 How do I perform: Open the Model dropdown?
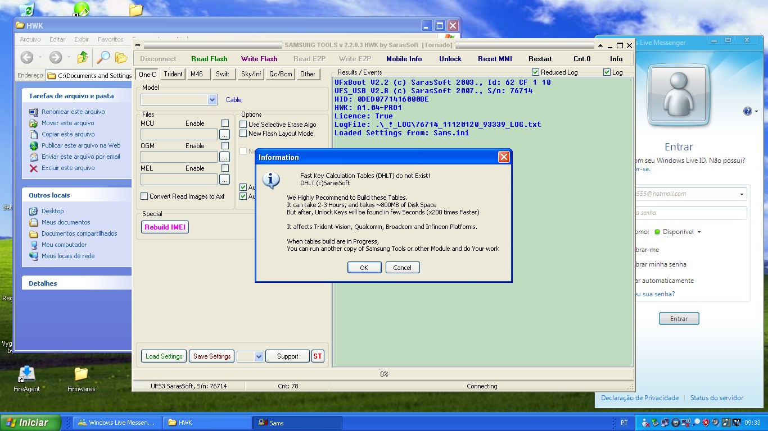tap(212, 100)
